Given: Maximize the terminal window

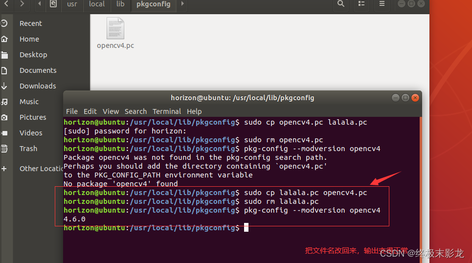Looking at the screenshot, I should [405, 97].
